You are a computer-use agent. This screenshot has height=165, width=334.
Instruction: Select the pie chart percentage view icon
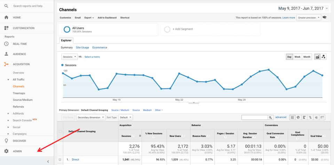pyautogui.click(x=298, y=118)
